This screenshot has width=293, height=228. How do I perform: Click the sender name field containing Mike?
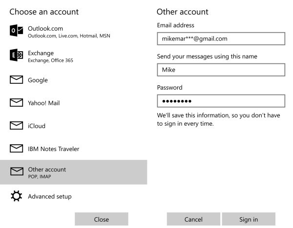click(221, 70)
